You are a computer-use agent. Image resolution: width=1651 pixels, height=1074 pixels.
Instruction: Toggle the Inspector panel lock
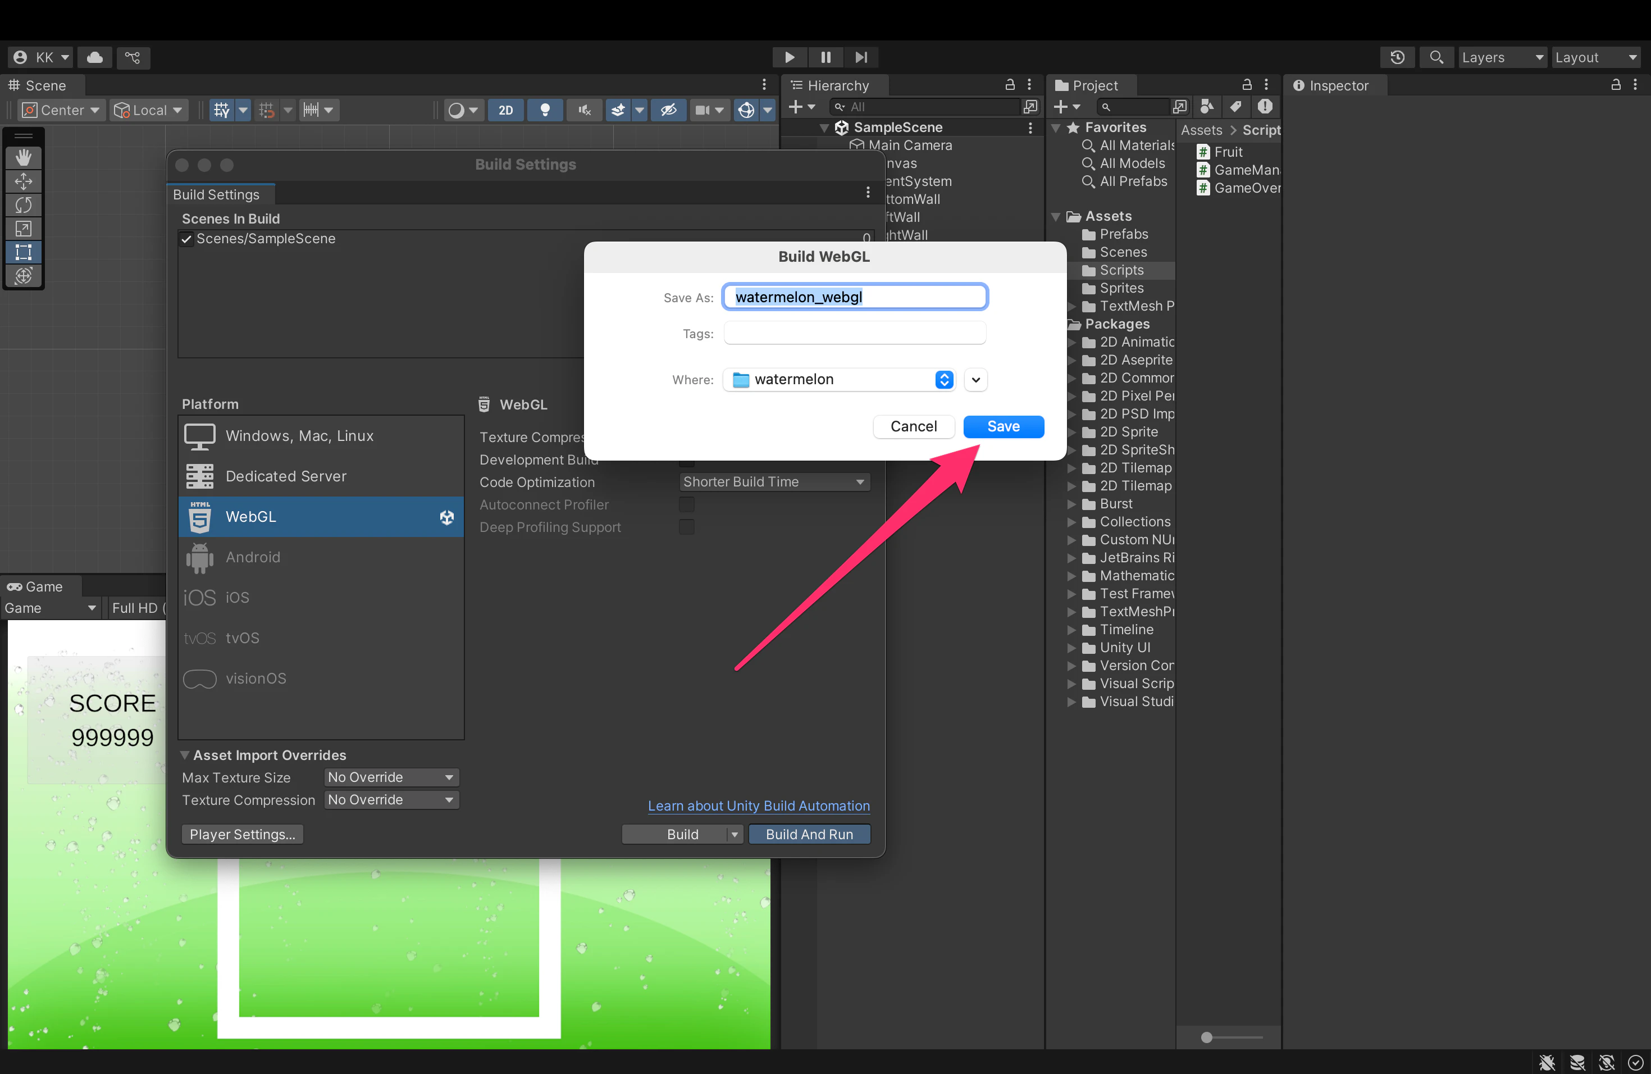1616,85
